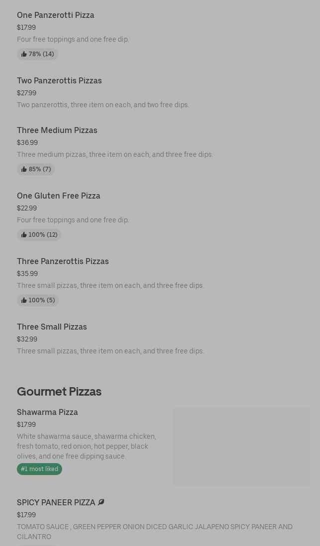This screenshot has width=320, height=546.
Task: Click the Shawarma Pizza description text
Action: coord(86,446)
